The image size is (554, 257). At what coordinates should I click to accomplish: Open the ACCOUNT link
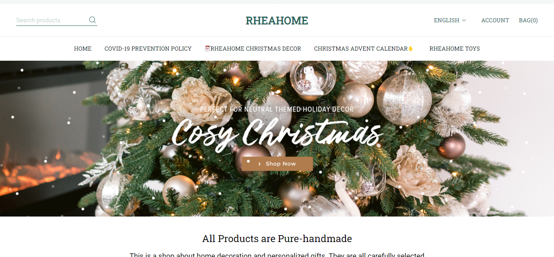point(495,20)
